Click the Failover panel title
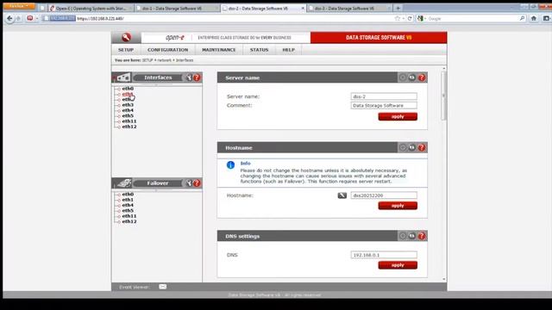 (x=158, y=183)
